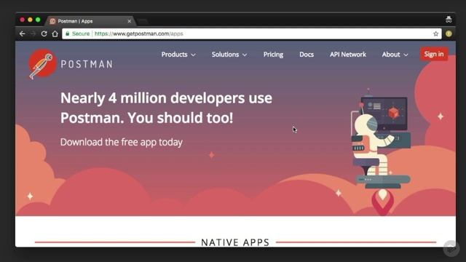
Task: Open the API Network page
Action: pos(348,55)
